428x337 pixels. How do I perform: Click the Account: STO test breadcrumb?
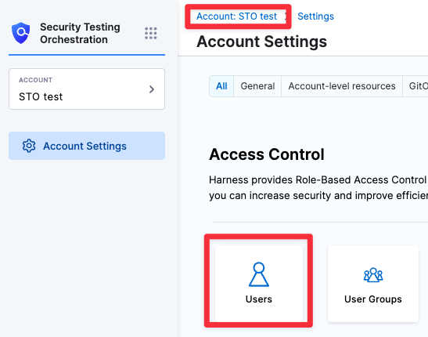point(236,16)
